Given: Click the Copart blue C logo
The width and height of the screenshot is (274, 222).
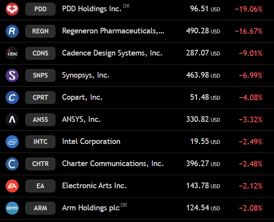Looking at the screenshot, I should point(12,98).
